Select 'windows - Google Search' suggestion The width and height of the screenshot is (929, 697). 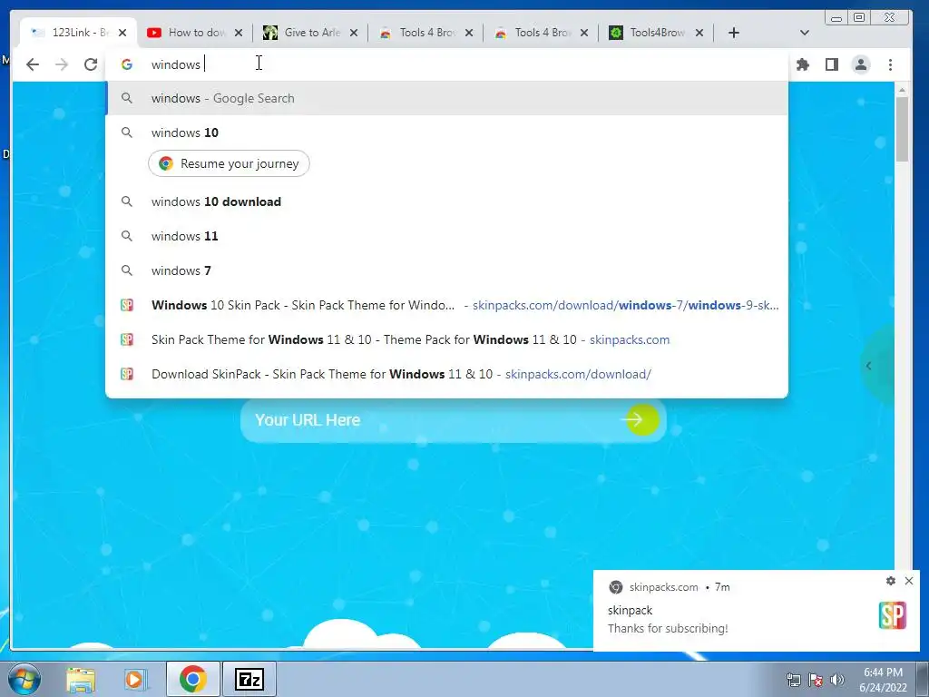point(446,98)
